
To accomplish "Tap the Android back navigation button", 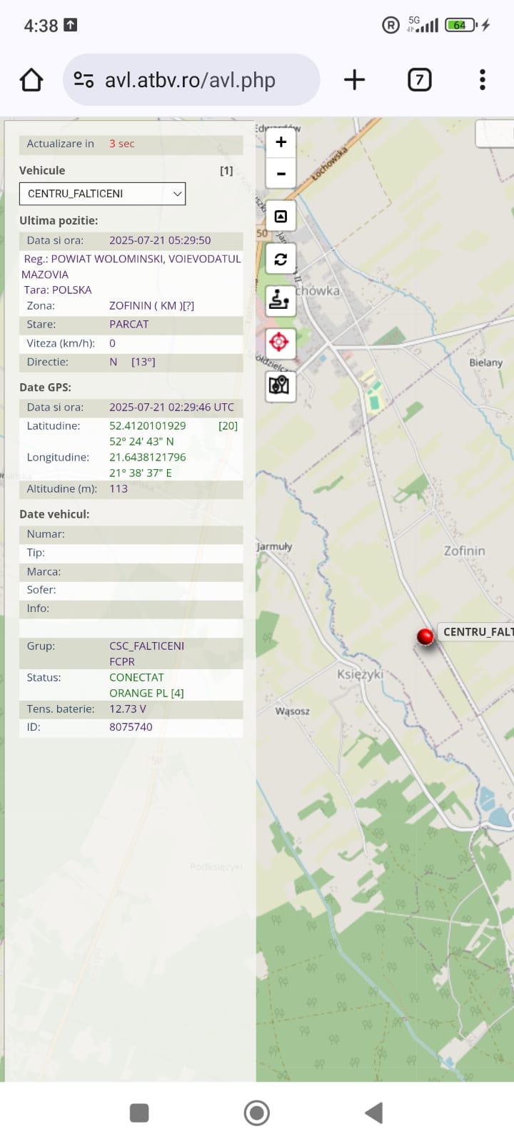I will click(374, 1113).
